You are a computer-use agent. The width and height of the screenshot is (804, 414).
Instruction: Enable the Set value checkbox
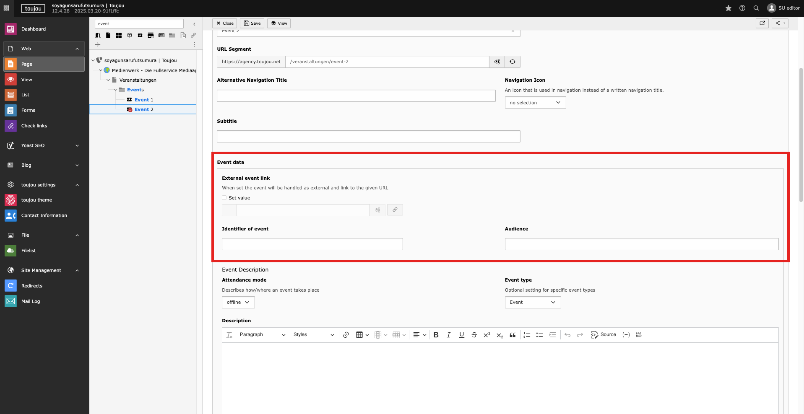pos(224,198)
